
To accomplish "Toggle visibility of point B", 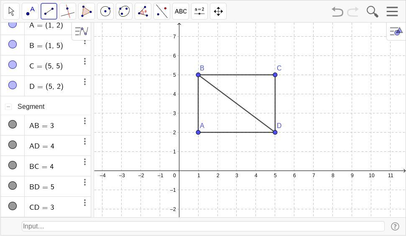I will [x=13, y=44].
